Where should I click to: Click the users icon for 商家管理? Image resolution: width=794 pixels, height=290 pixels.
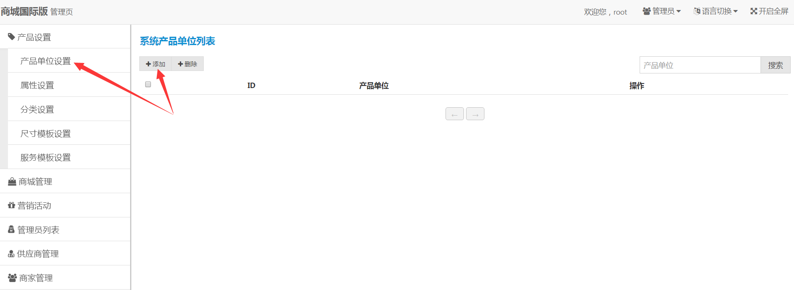click(12, 277)
